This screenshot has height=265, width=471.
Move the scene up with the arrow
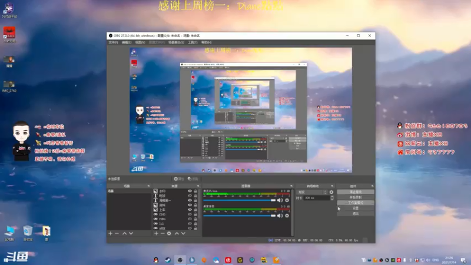point(124,233)
